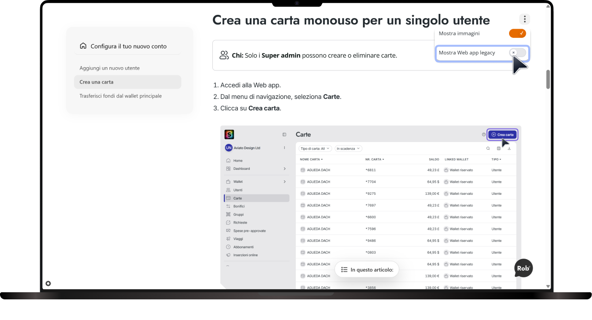
Task: Select Trasferisci fondi dal wallet principale
Action: point(121,96)
